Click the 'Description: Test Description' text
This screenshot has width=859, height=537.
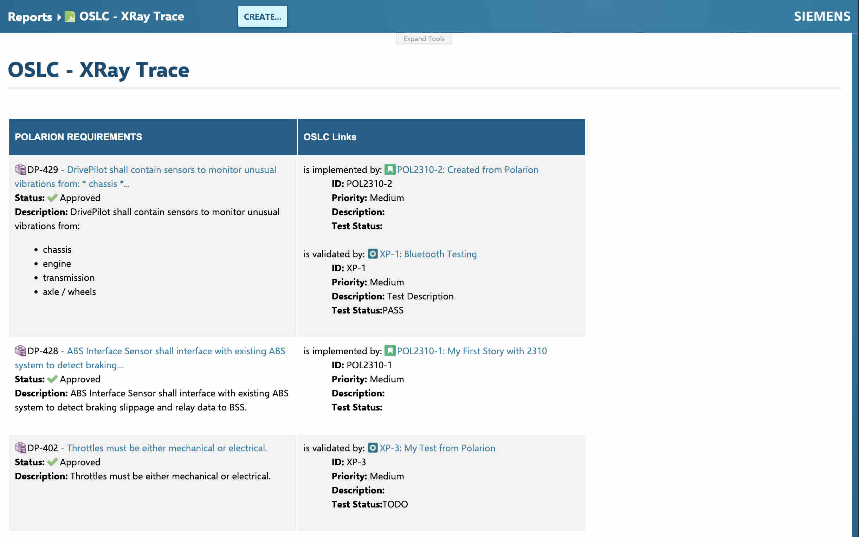tap(392, 296)
